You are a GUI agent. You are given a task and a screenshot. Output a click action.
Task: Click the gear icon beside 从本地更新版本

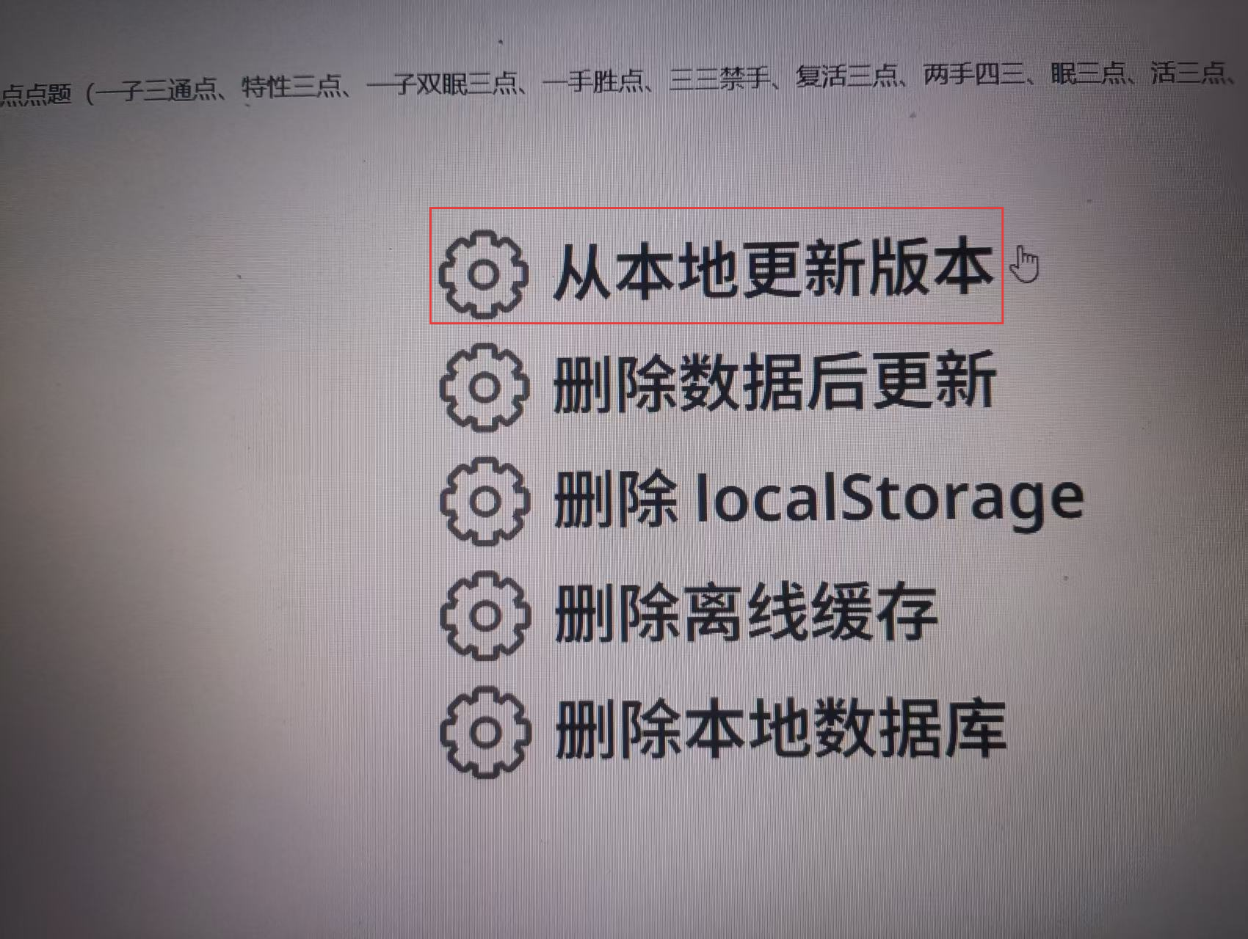483,274
